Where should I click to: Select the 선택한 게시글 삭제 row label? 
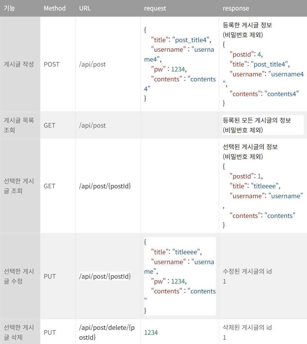click(18, 332)
